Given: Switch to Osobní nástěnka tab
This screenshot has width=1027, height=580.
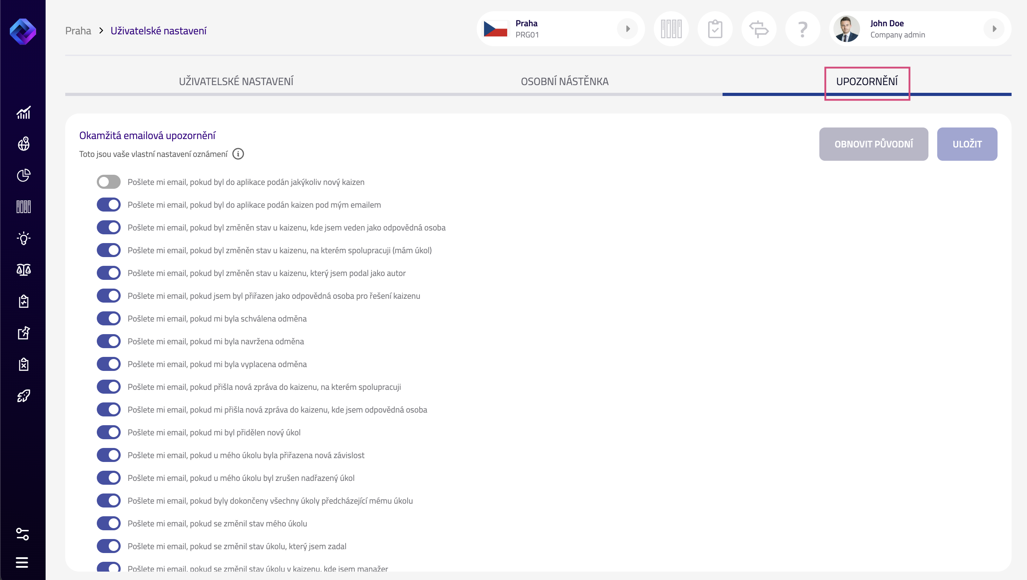Looking at the screenshot, I should tap(564, 81).
